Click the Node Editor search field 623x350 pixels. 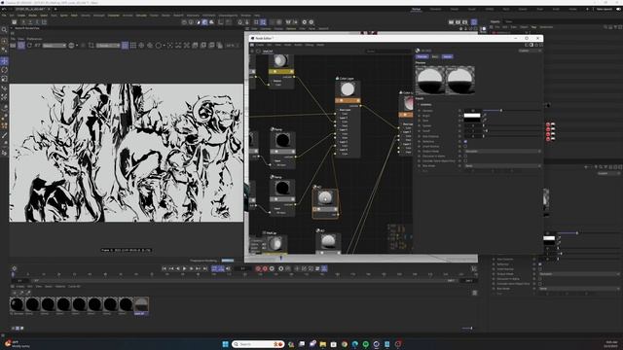[387, 52]
